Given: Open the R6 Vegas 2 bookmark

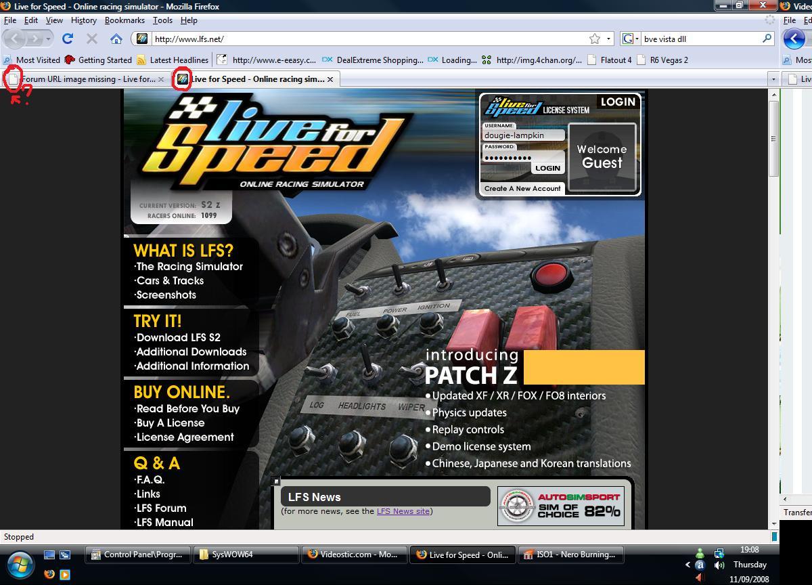Looking at the screenshot, I should tap(662, 60).
